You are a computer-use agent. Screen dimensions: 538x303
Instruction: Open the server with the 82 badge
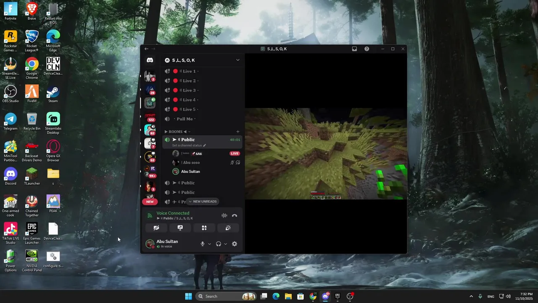click(150, 130)
